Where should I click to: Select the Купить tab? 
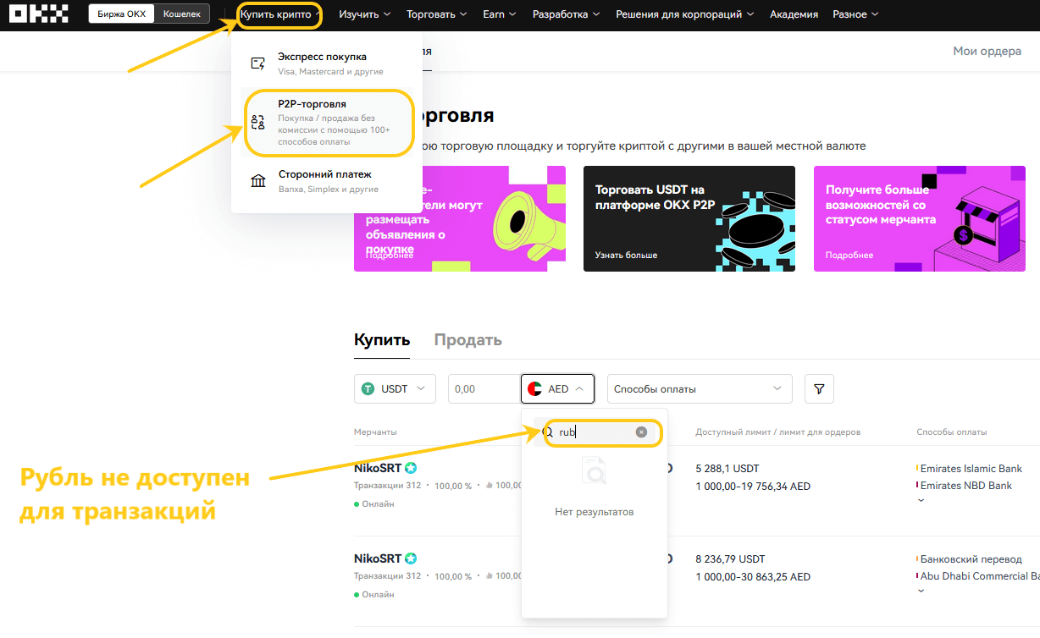coord(382,340)
